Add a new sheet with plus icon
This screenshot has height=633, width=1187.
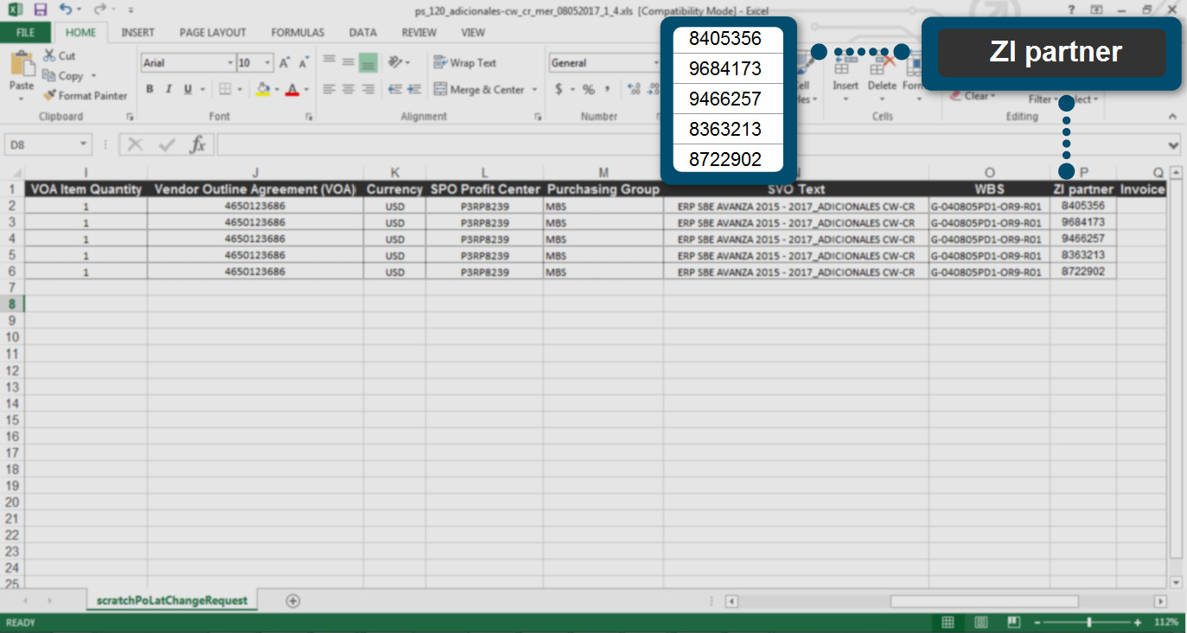tap(293, 601)
